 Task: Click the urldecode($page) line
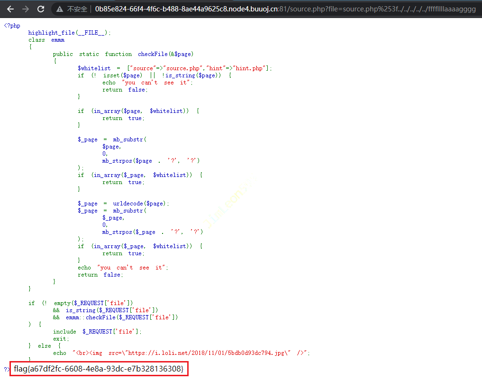point(123,204)
